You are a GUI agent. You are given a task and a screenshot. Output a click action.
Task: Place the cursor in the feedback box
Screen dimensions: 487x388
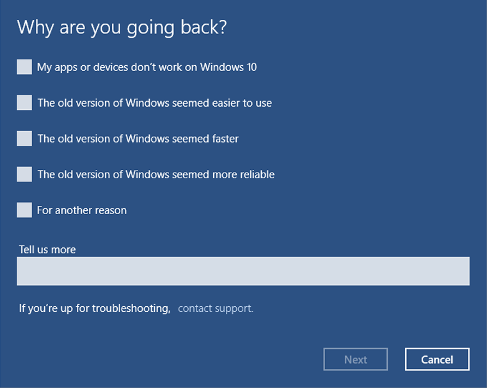click(x=243, y=271)
